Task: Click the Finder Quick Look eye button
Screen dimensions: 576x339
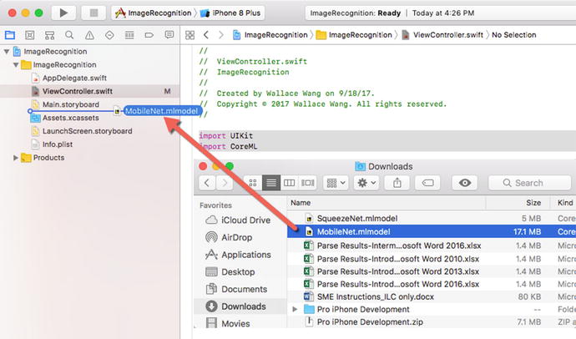Action: (465, 183)
